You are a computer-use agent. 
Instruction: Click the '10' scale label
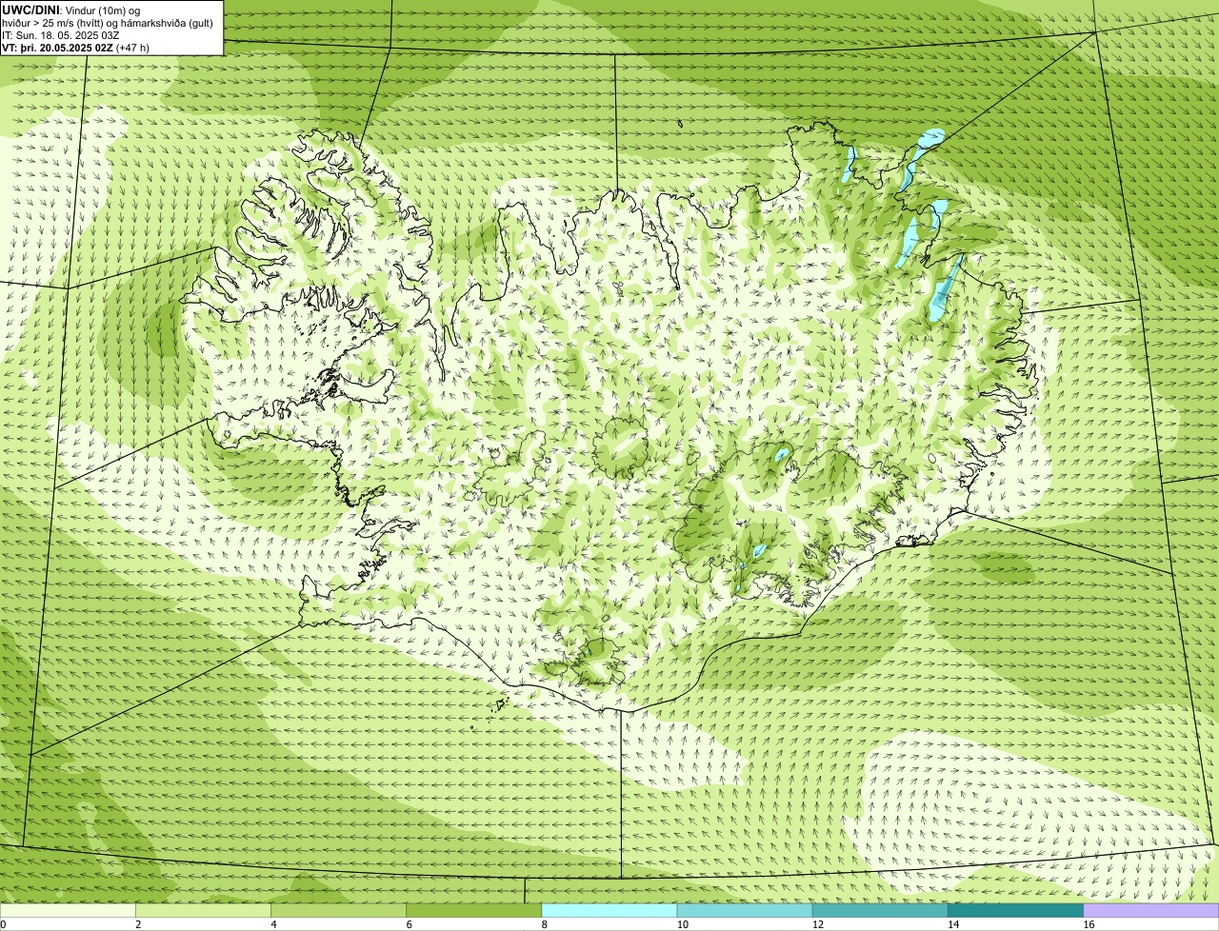pyautogui.click(x=682, y=924)
